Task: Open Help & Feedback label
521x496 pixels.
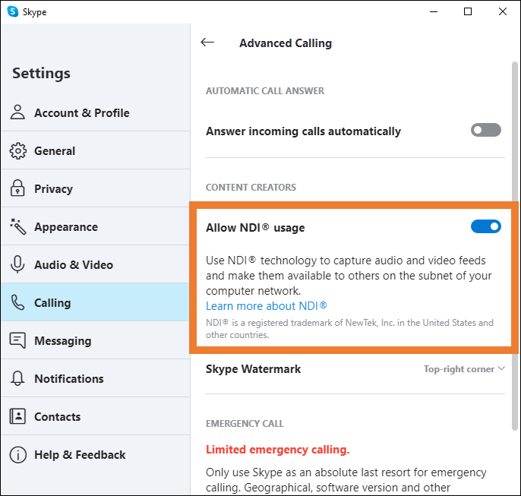Action: pyautogui.click(x=80, y=454)
